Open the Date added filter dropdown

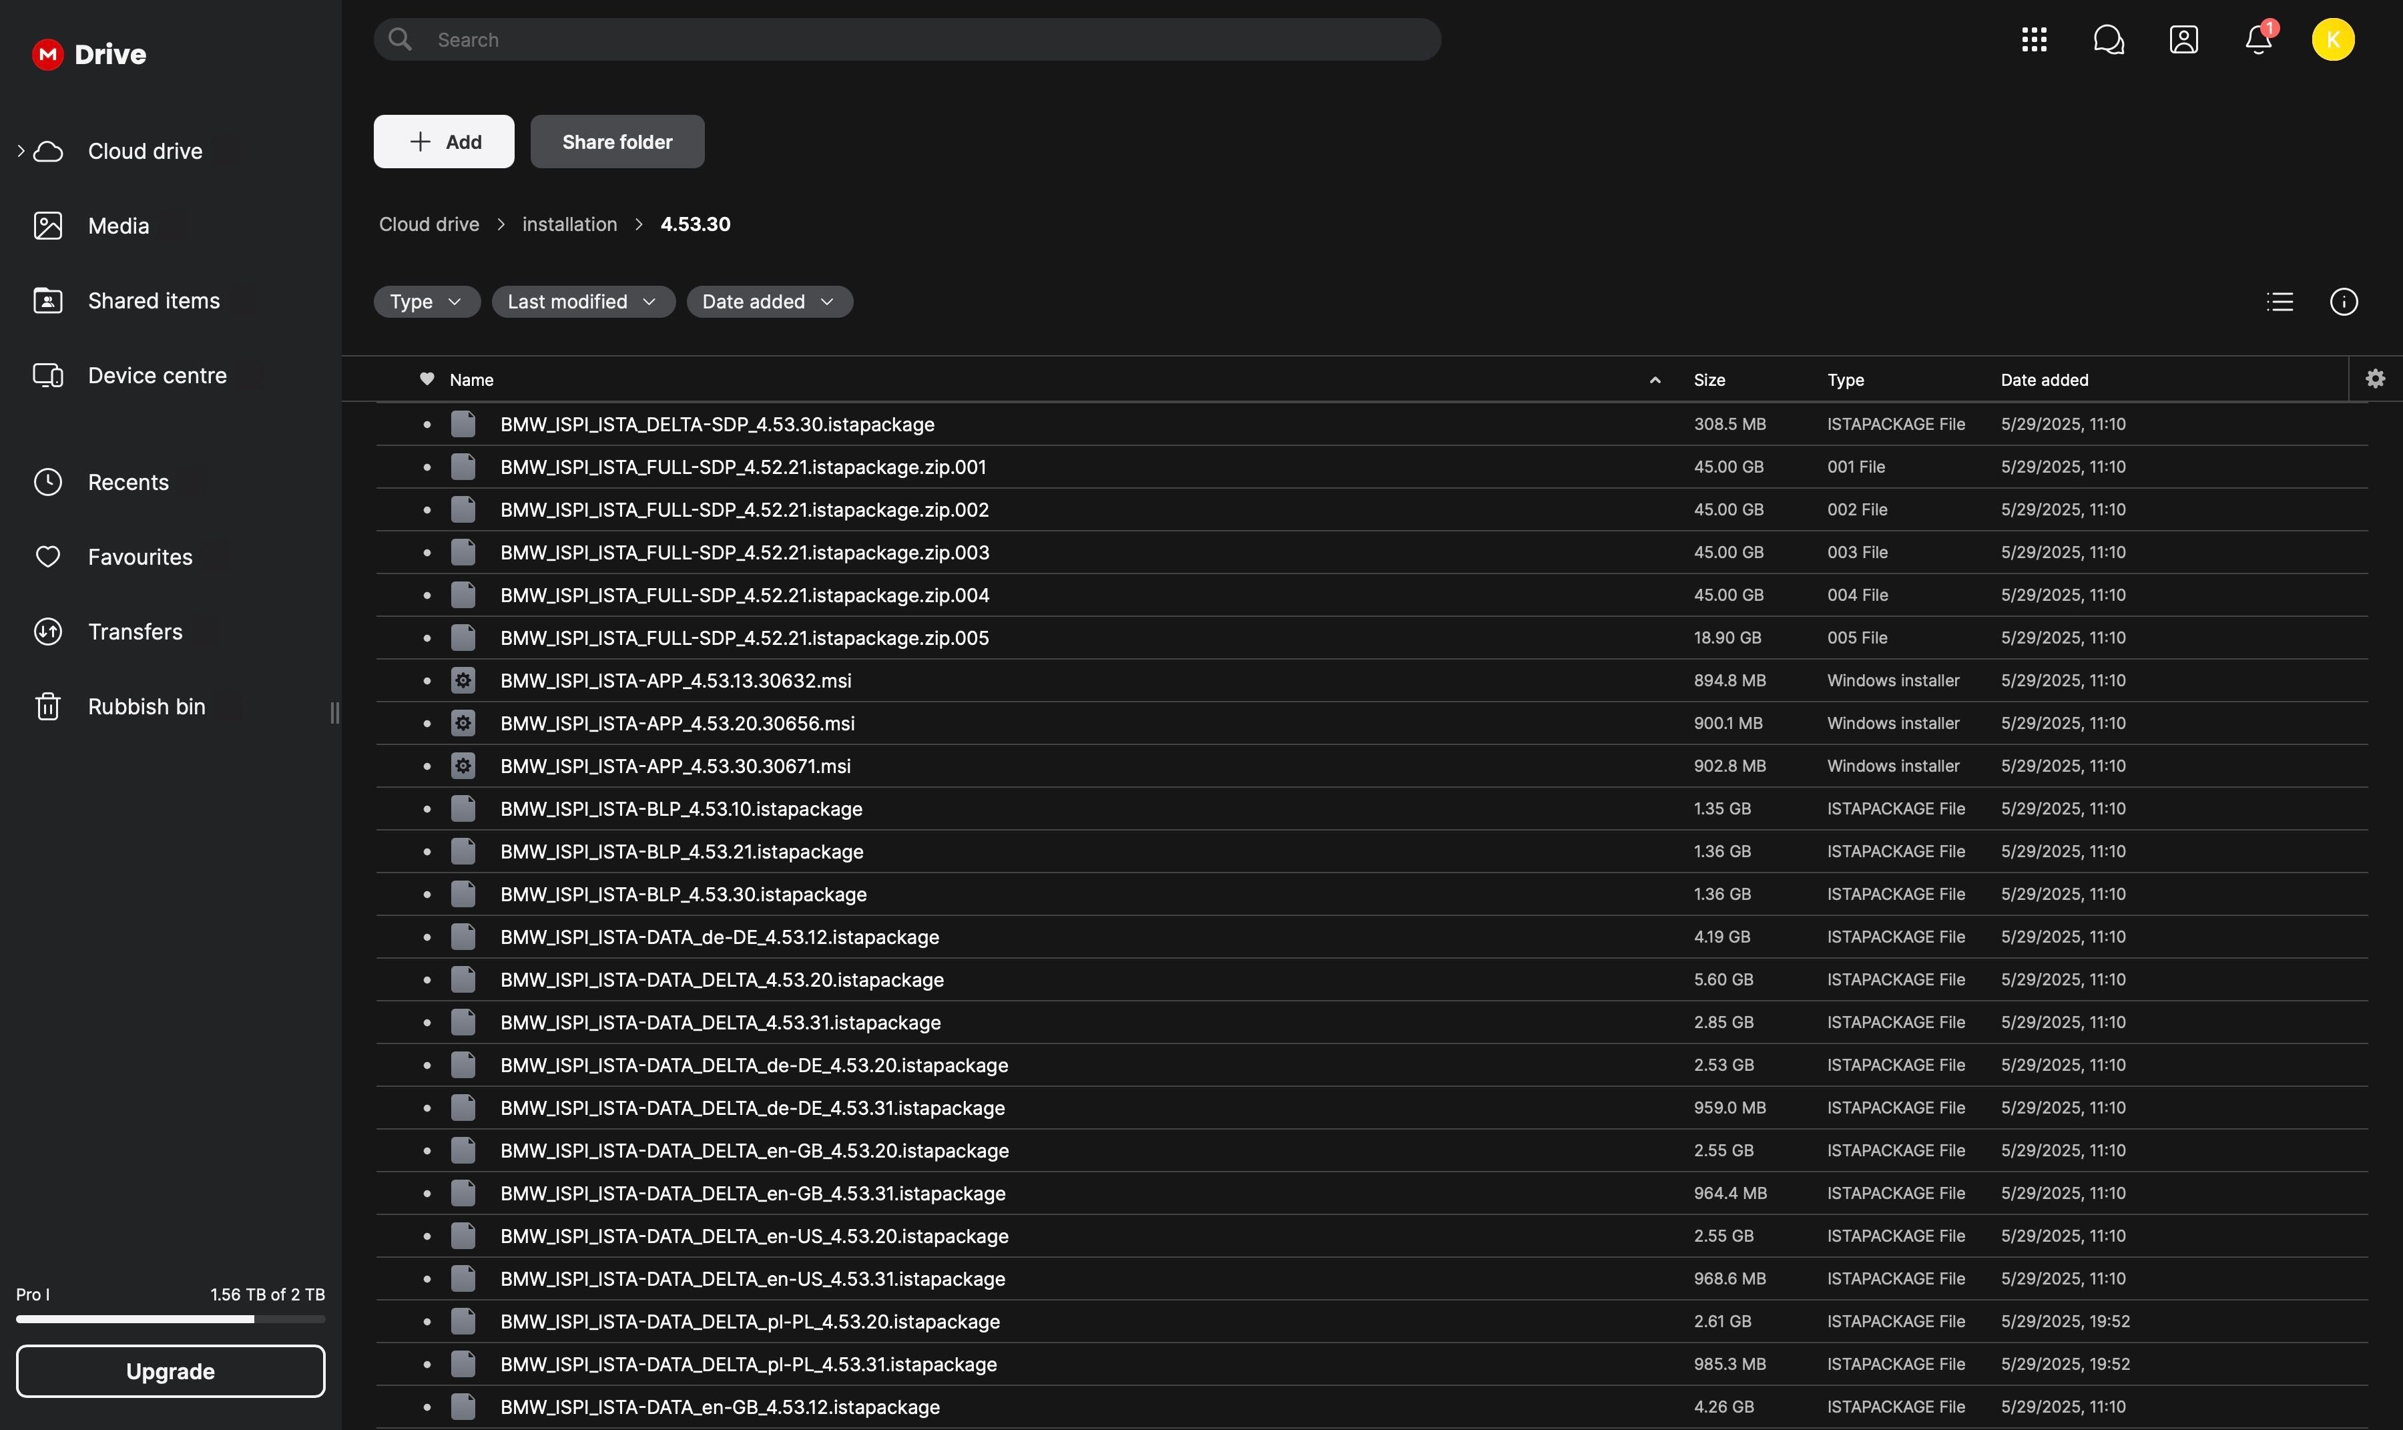770,302
